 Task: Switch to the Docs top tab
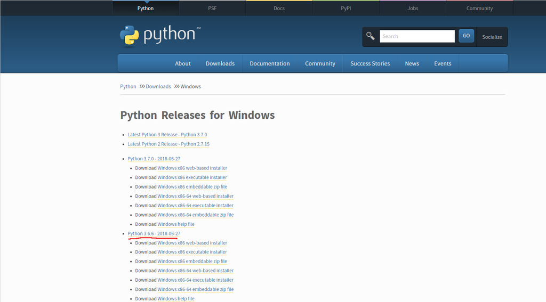coord(279,8)
